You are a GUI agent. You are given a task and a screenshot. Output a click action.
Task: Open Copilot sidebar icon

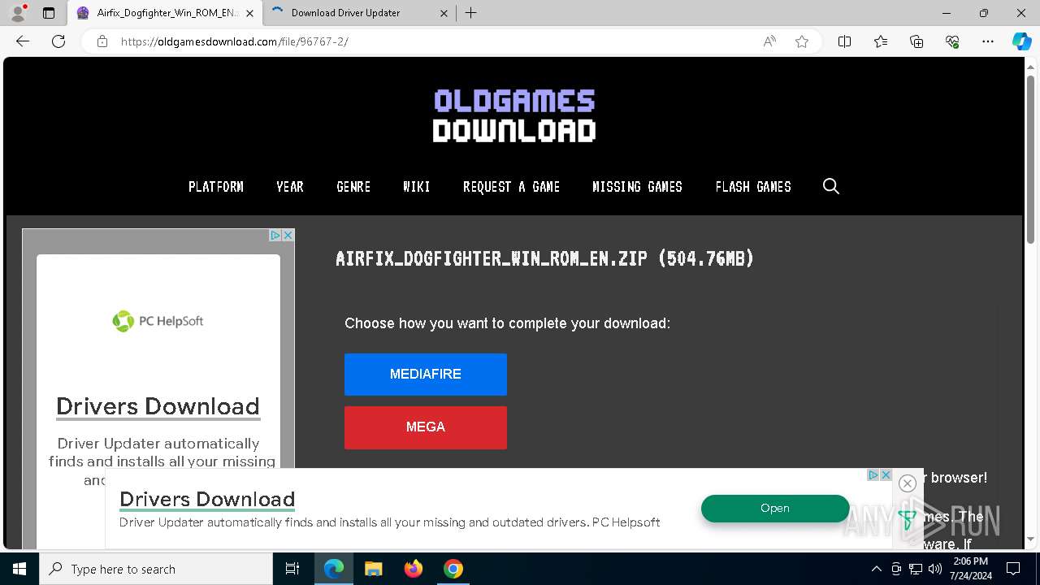(1022, 41)
